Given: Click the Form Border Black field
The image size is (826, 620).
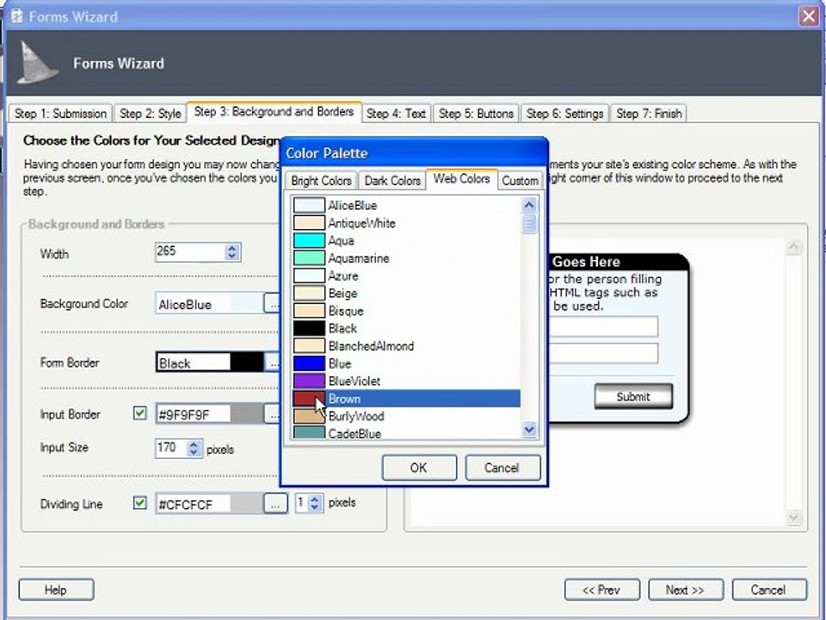Looking at the screenshot, I should pyautogui.click(x=210, y=363).
